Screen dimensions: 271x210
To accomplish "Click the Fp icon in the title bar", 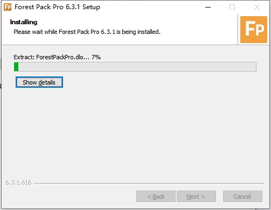I will click(8, 7).
